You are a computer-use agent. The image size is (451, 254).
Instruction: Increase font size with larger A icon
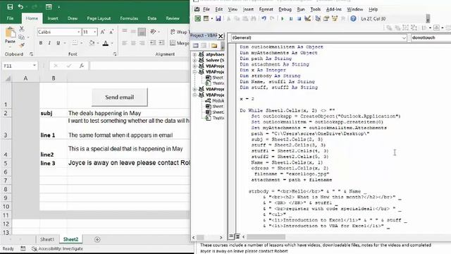tap(103, 32)
